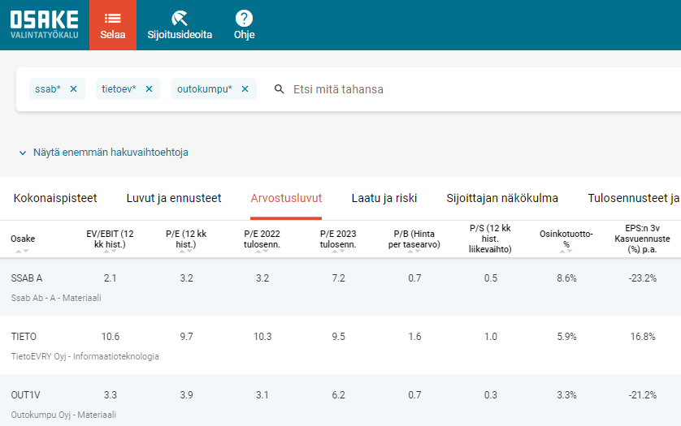The width and height of the screenshot is (681, 426).
Task: Open Sijoitusideoita investment ideas
Action: pyautogui.click(x=180, y=25)
